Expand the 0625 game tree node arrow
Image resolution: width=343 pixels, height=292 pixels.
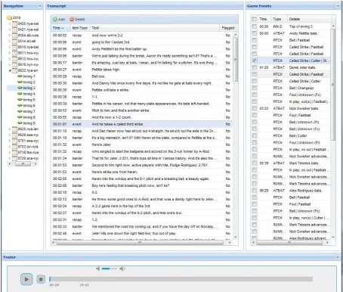click(x=10, y=129)
